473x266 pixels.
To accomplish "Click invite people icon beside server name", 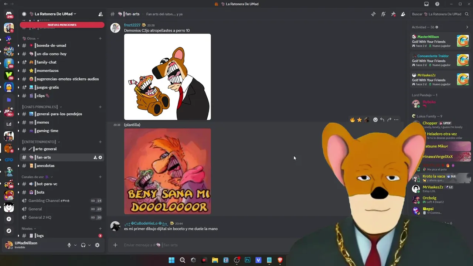I will pyautogui.click(x=101, y=14).
